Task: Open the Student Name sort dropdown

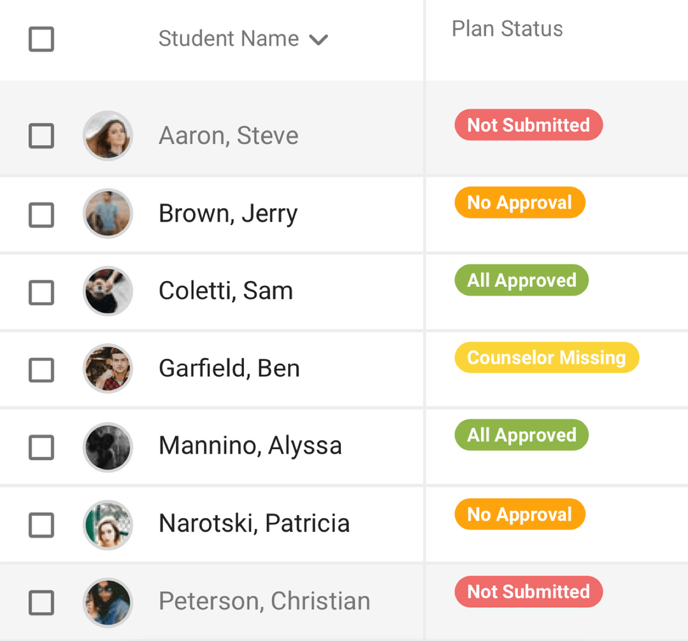Action: [319, 39]
